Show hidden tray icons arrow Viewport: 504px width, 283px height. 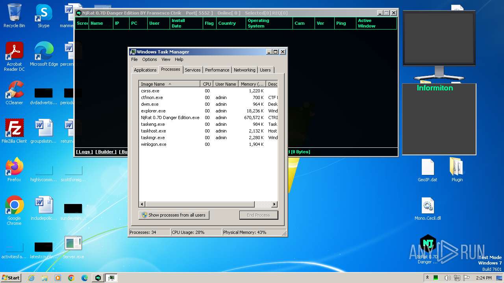click(x=427, y=278)
